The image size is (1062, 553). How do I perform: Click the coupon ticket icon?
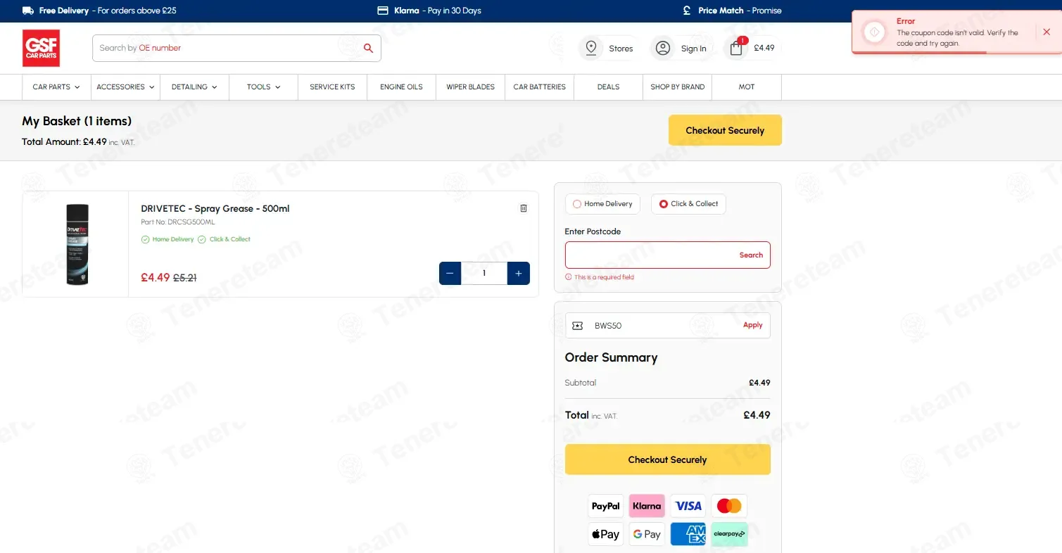point(578,326)
